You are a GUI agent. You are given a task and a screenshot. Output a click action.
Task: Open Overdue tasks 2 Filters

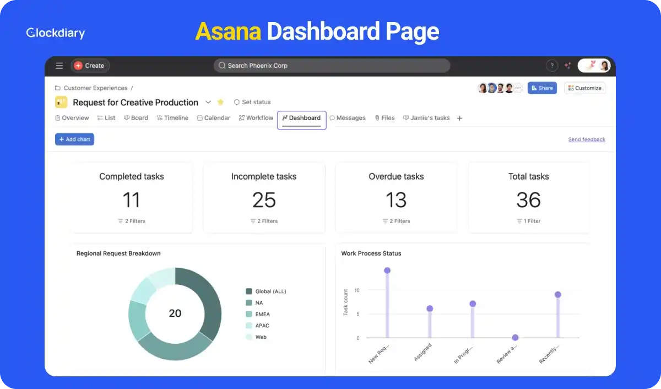[x=396, y=221]
